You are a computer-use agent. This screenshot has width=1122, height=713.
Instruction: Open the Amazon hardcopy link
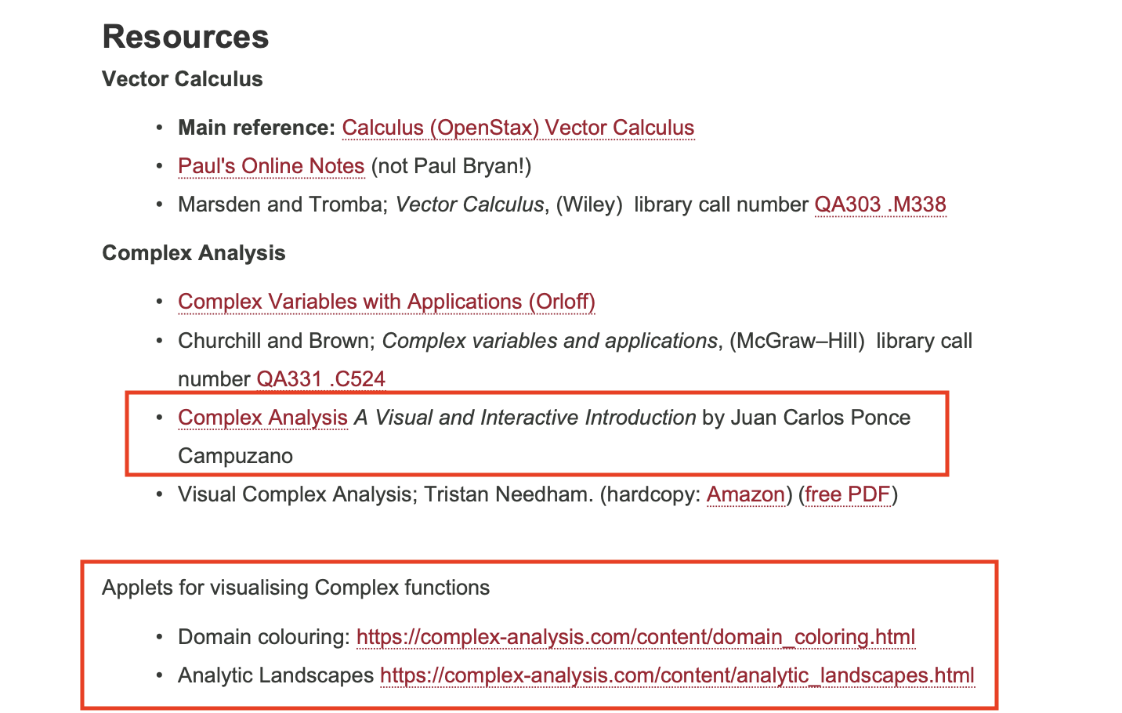point(745,494)
